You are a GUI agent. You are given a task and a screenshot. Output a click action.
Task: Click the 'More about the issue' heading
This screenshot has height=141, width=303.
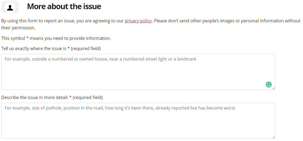click(x=64, y=6)
